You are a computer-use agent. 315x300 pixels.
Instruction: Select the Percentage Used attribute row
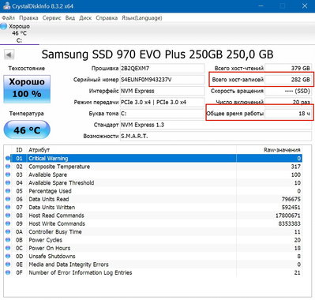point(153,191)
